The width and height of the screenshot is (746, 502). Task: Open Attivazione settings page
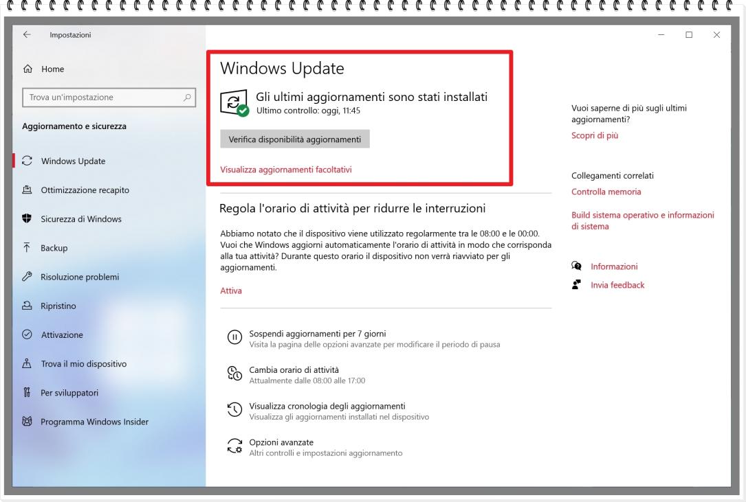click(x=62, y=335)
